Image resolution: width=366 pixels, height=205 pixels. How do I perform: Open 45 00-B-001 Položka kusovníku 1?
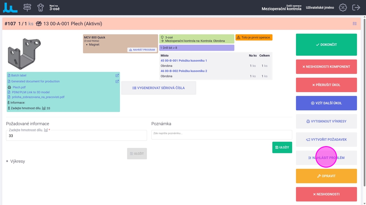(184, 61)
